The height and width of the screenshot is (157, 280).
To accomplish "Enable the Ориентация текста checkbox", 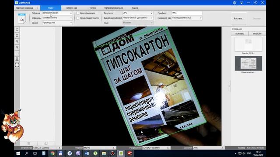I will [x=78, y=18].
